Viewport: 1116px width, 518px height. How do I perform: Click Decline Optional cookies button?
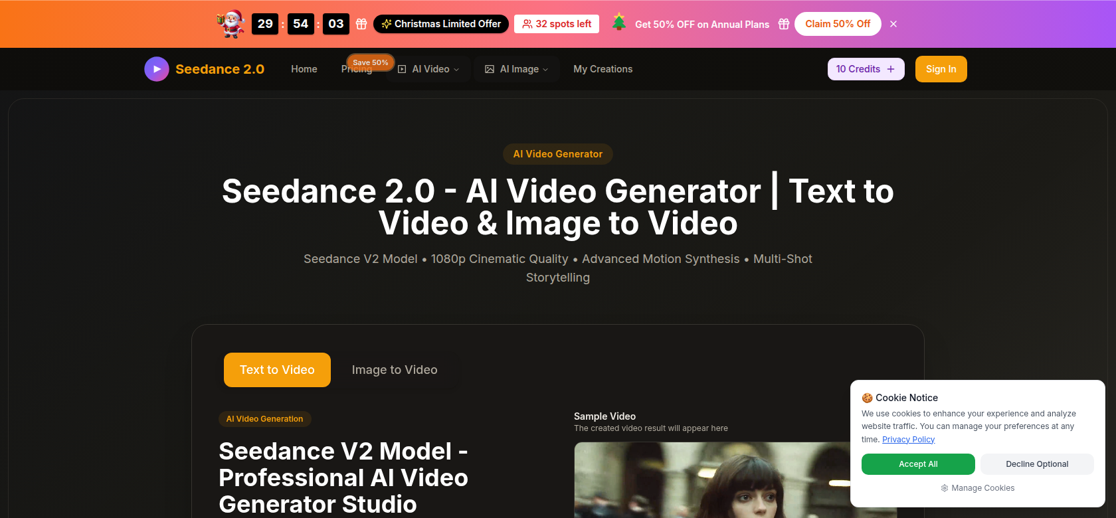pos(1037,464)
